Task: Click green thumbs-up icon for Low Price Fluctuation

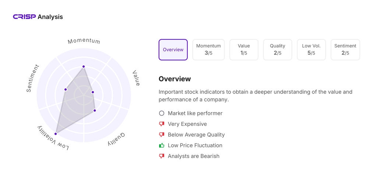Action: (162, 145)
